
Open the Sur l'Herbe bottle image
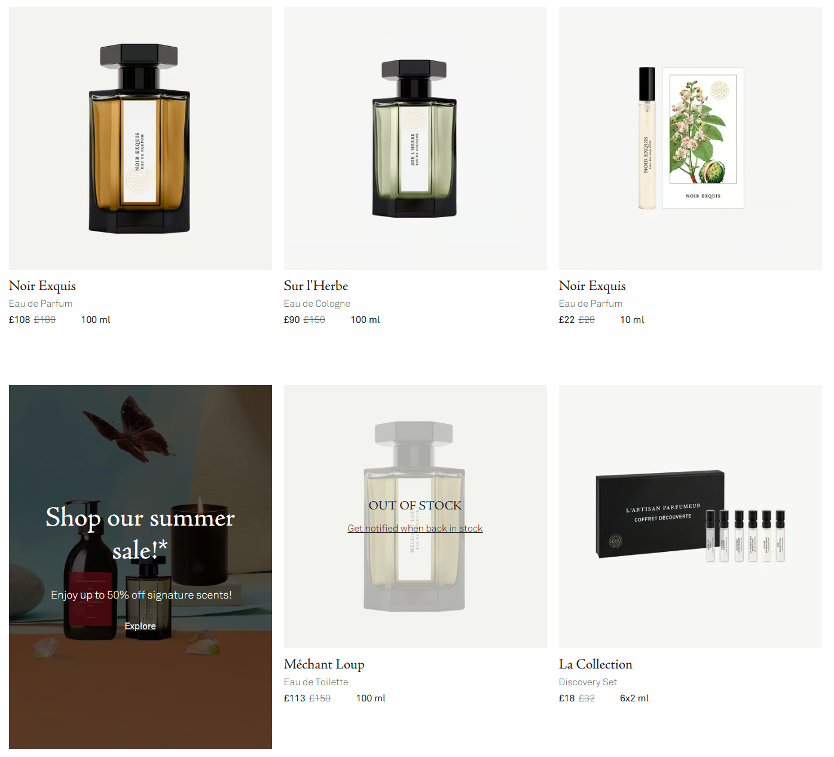[415, 139]
